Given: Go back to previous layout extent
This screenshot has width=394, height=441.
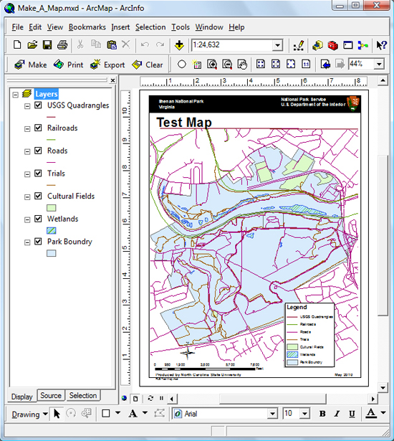Looking at the screenshot, I should (x=325, y=65).
